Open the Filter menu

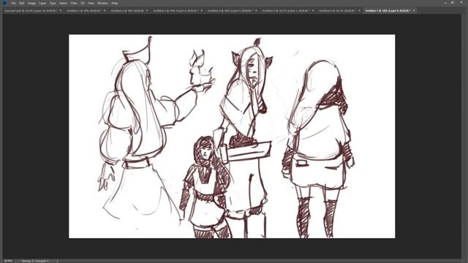(x=74, y=3)
